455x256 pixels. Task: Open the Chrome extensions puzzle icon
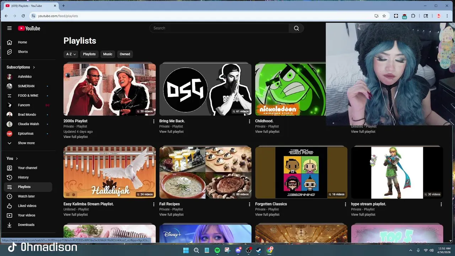(413, 16)
